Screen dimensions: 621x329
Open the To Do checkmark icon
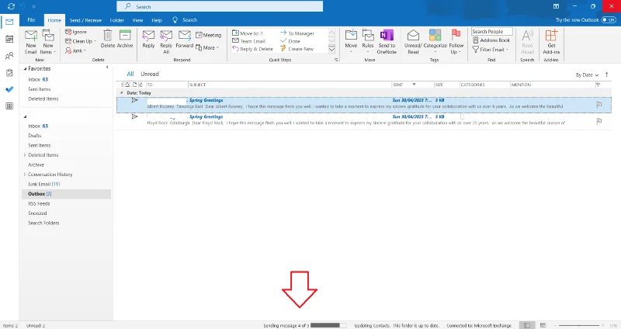[9, 89]
